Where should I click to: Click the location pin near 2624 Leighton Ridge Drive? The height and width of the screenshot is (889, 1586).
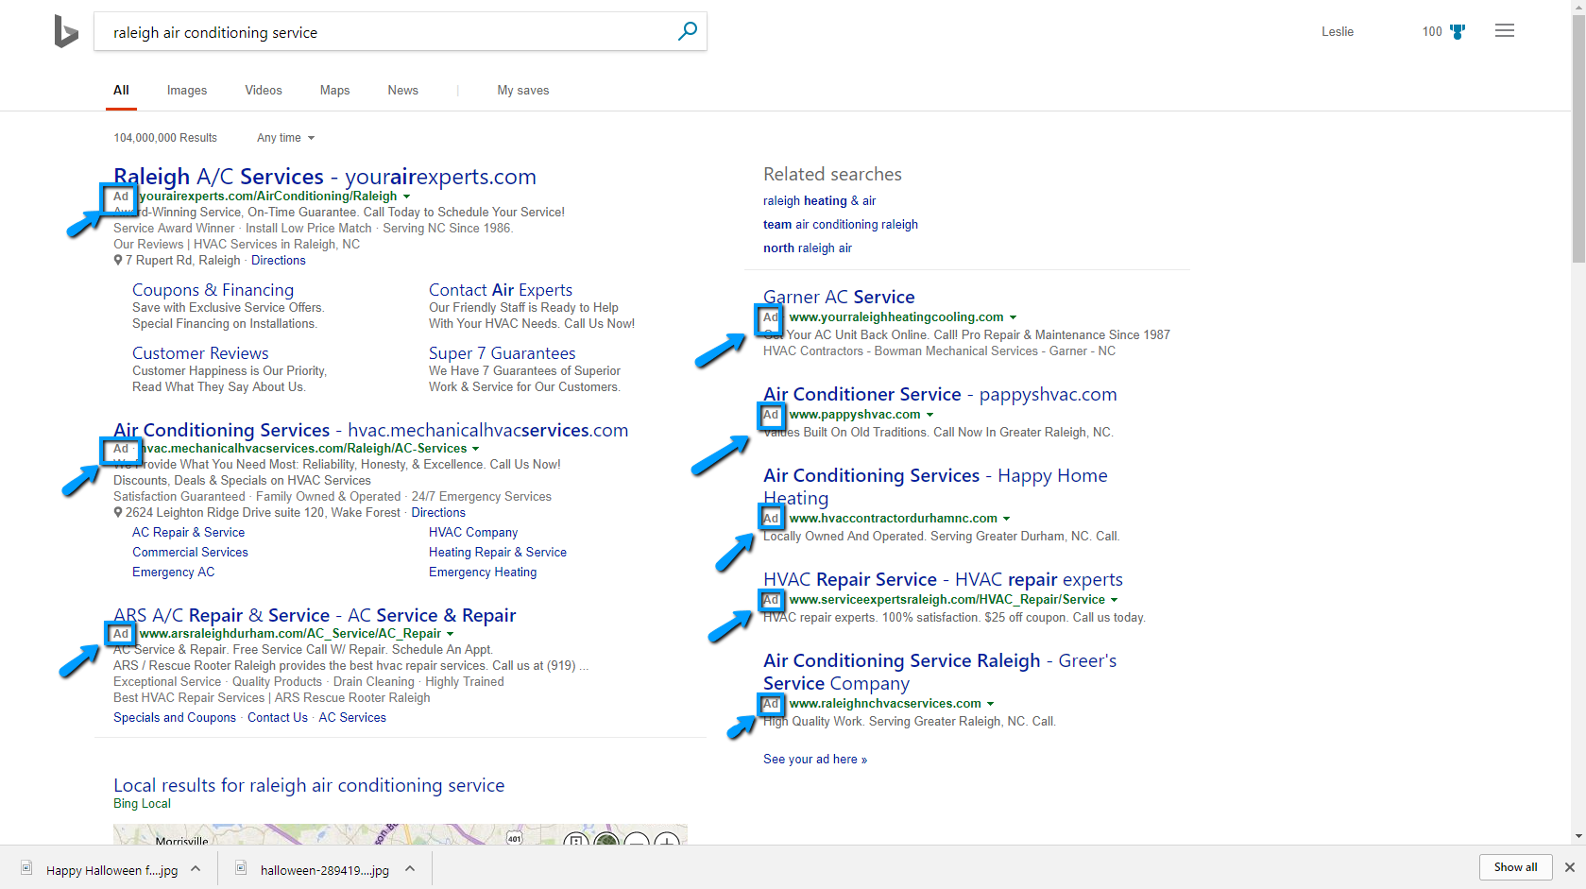[117, 512]
